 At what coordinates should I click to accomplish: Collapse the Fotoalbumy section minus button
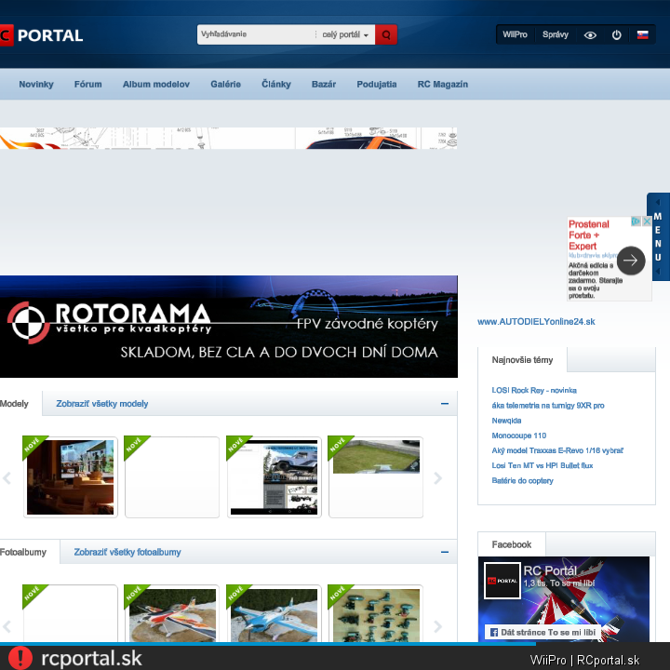[x=445, y=552]
